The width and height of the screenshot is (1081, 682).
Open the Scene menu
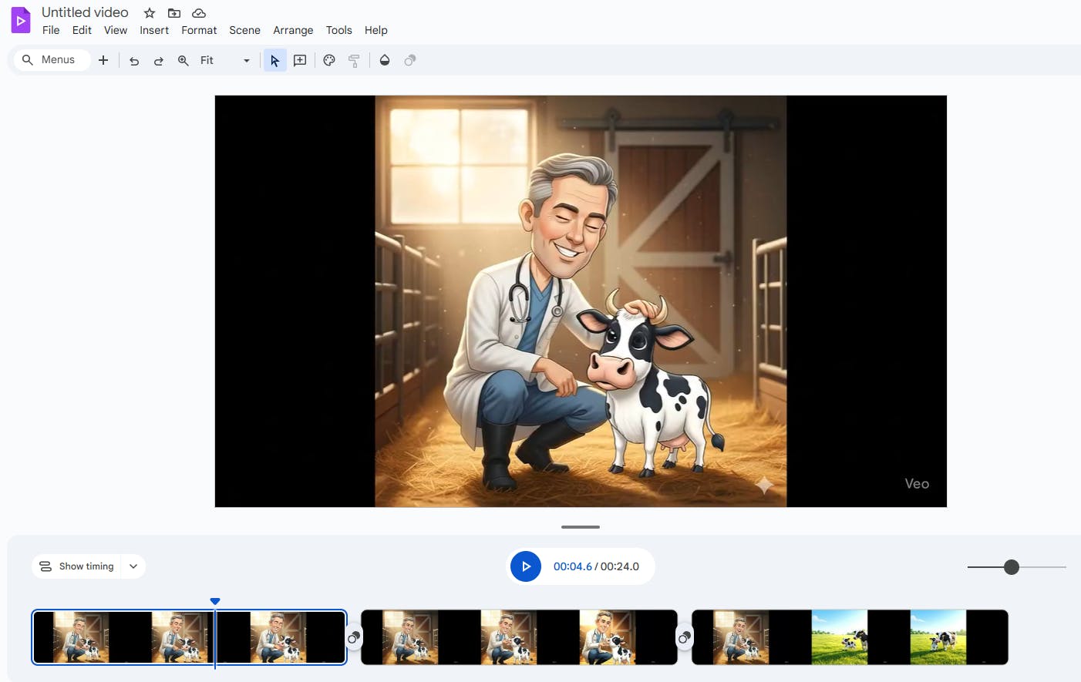pyautogui.click(x=244, y=30)
